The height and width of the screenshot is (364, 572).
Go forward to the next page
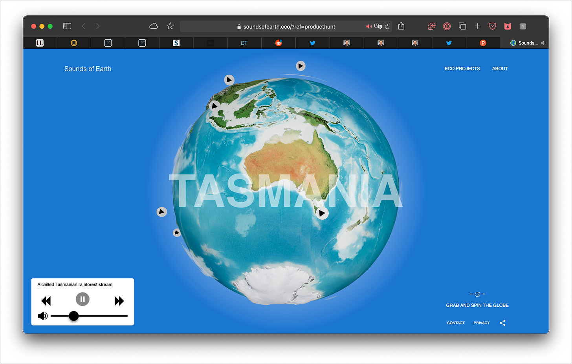[98, 26]
